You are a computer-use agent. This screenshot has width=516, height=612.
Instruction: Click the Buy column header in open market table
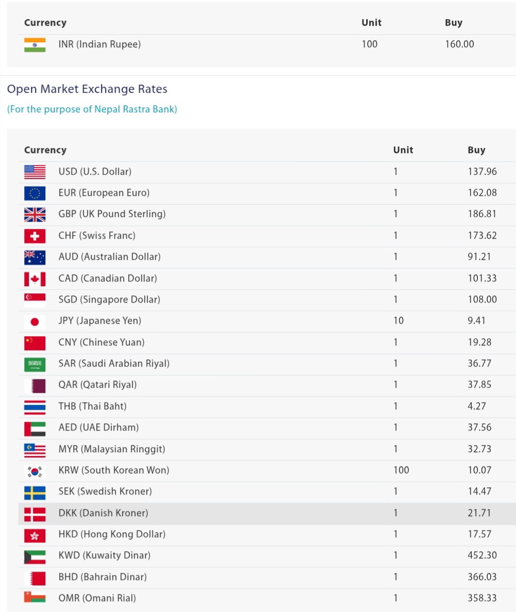tap(476, 150)
